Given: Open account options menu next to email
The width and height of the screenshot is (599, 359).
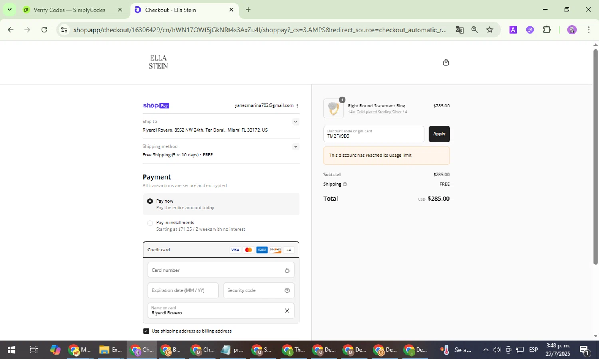Looking at the screenshot, I should coord(297,106).
